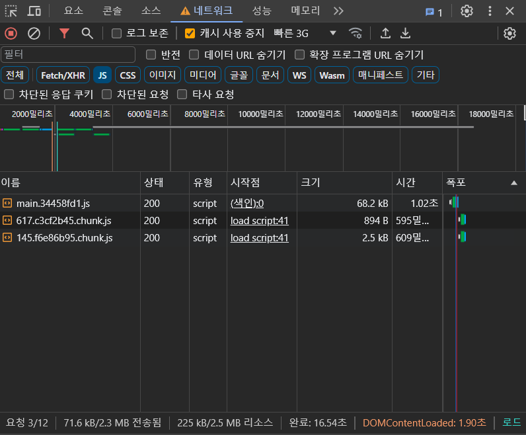Screen dimensions: 526x435
Task: Enable the 로그 보존 checkbox
Action: point(116,33)
